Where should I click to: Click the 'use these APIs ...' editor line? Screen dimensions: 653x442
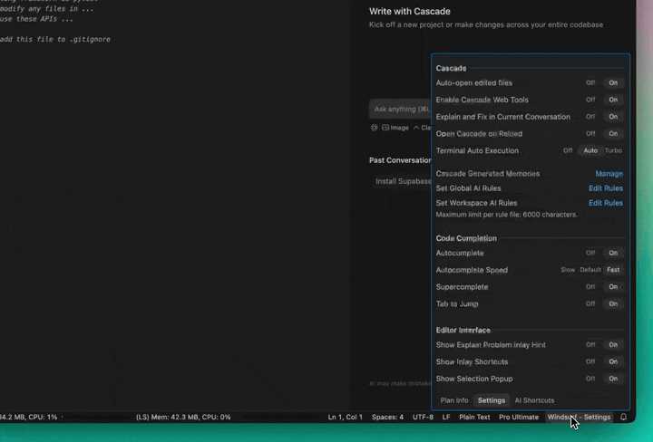36,19
